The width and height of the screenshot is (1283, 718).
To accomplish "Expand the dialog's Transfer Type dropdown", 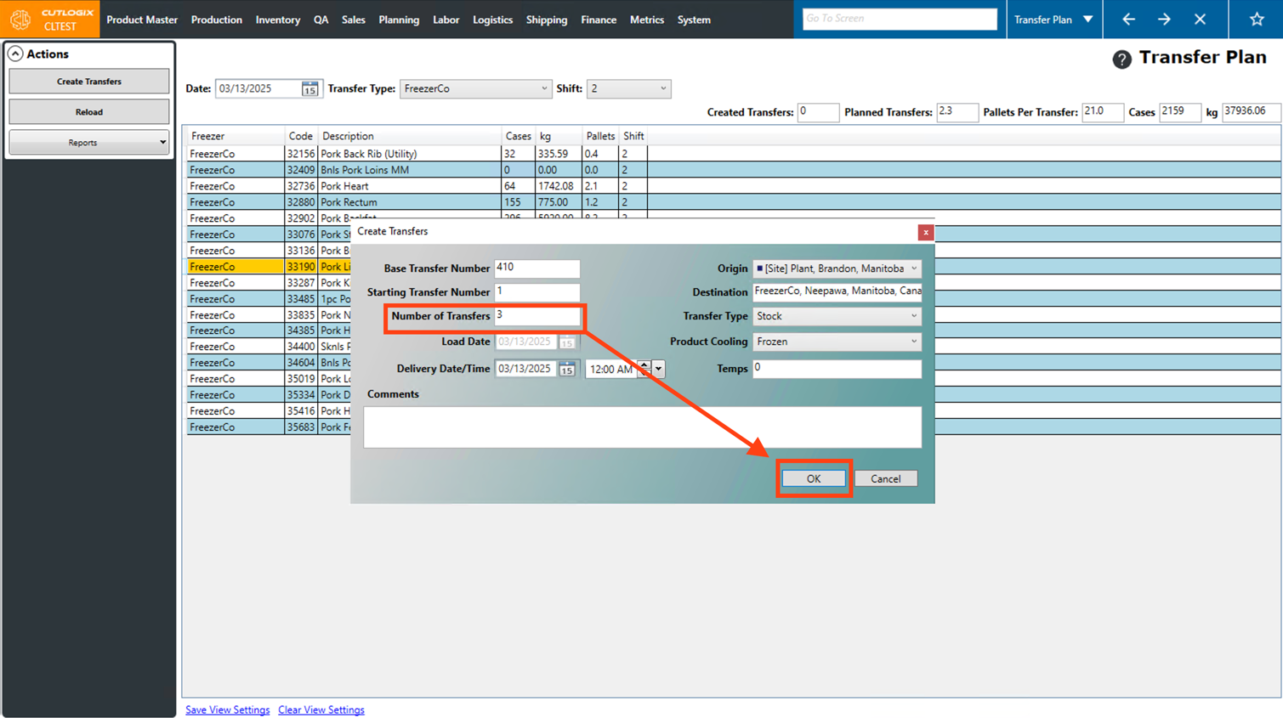I will click(x=913, y=316).
